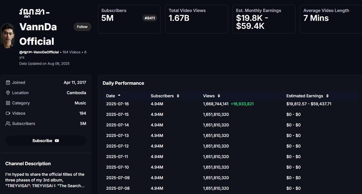
Task: Select the 2025-07-16 date cell
Action: [x=117, y=104]
